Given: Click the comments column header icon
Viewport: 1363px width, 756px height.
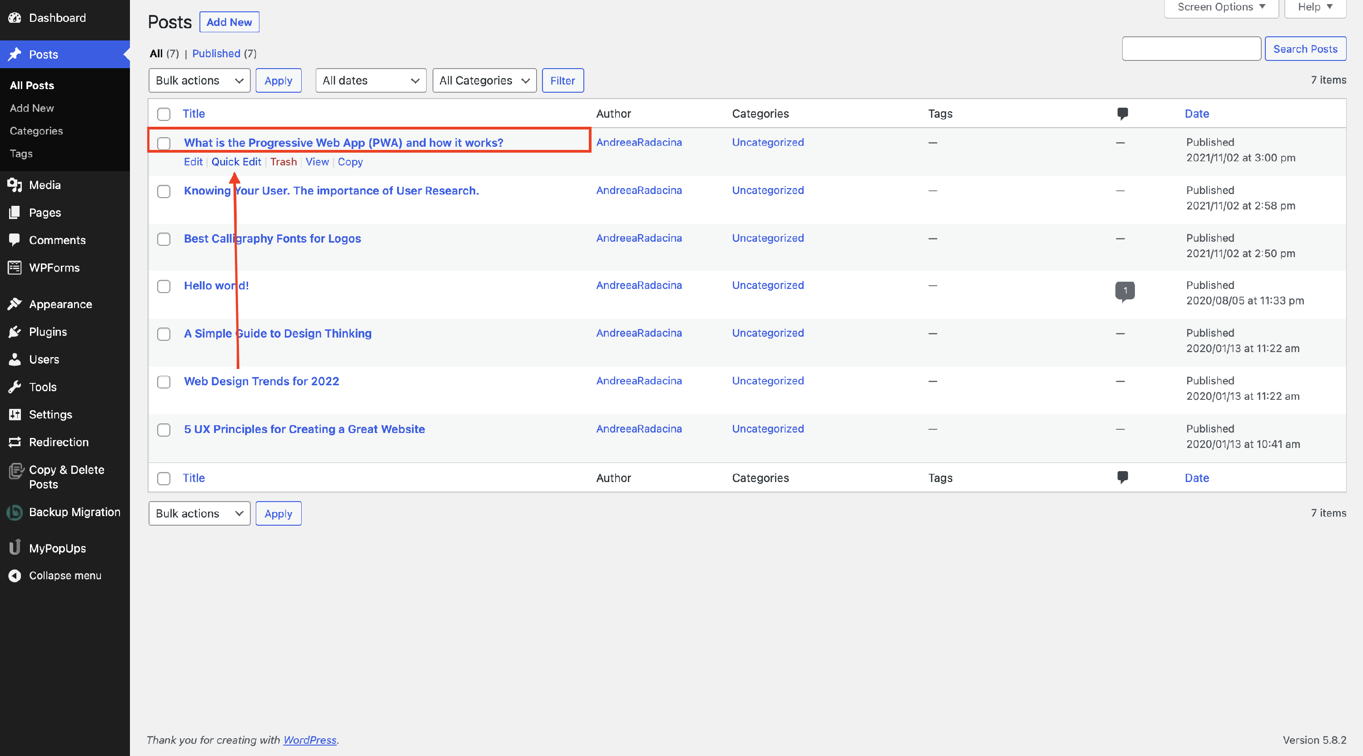Looking at the screenshot, I should pyautogui.click(x=1122, y=113).
